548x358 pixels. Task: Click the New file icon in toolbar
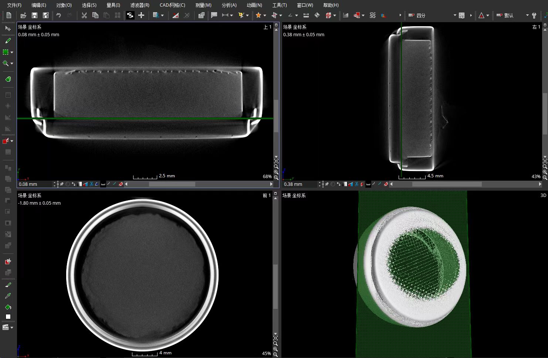(9, 15)
